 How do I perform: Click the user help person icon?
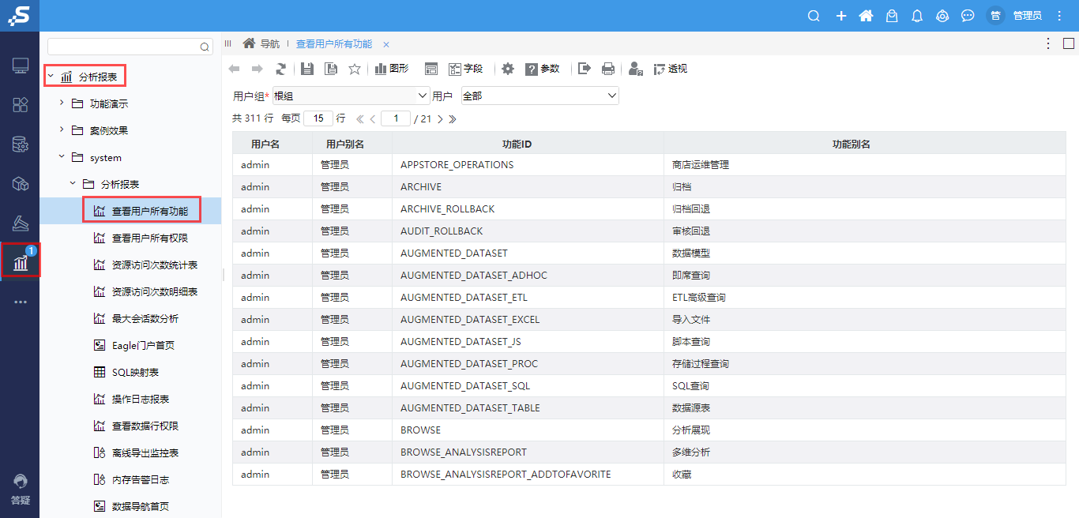pos(635,69)
